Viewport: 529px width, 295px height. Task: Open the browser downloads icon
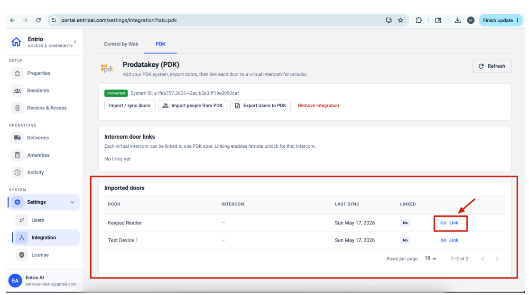(457, 20)
